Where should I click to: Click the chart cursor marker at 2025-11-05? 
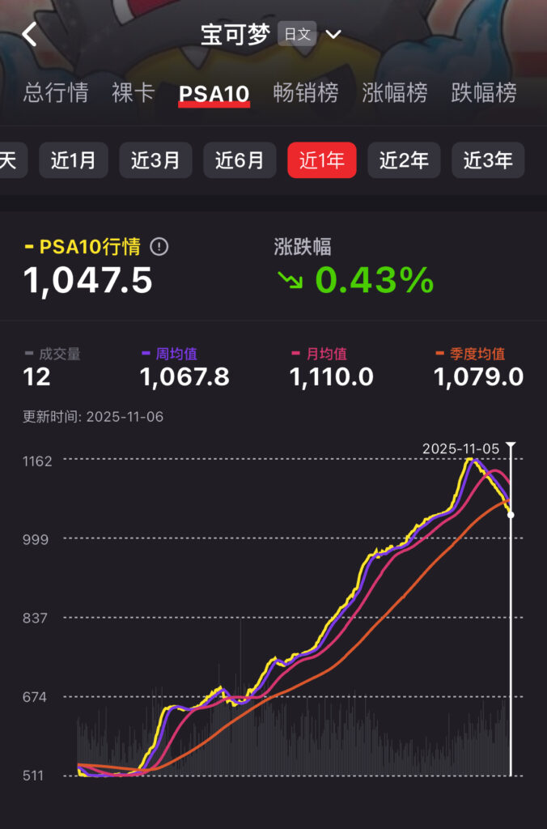(511, 515)
